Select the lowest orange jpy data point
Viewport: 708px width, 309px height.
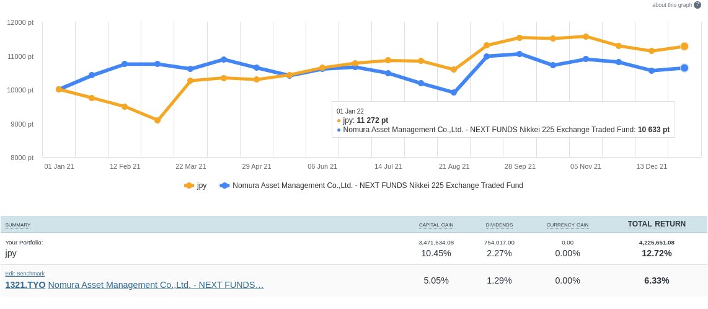coord(157,120)
